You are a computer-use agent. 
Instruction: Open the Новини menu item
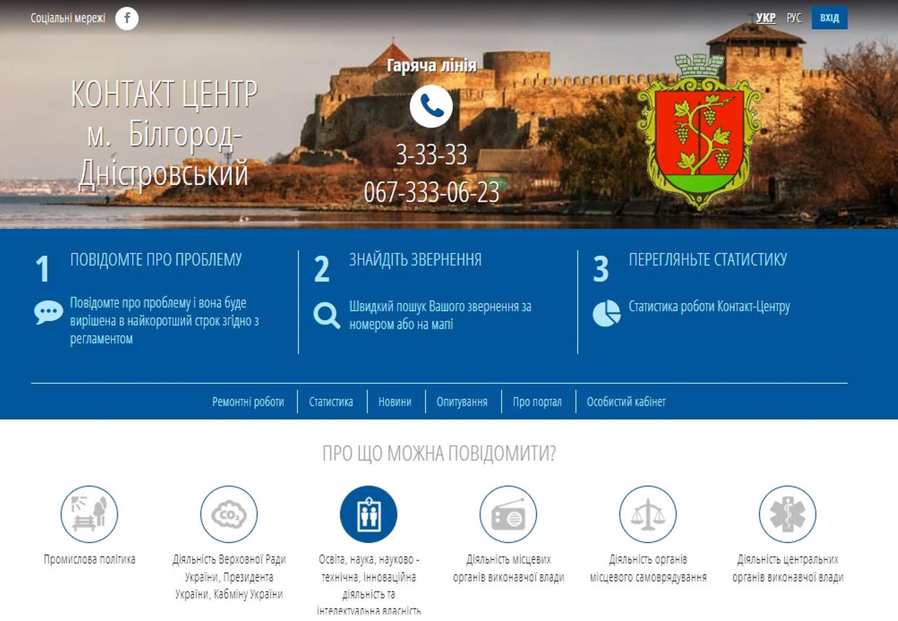click(395, 402)
